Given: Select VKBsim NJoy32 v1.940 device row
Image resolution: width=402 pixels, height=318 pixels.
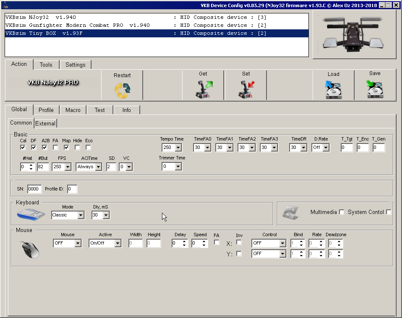Looking at the screenshot, I should pyautogui.click(x=157, y=18).
